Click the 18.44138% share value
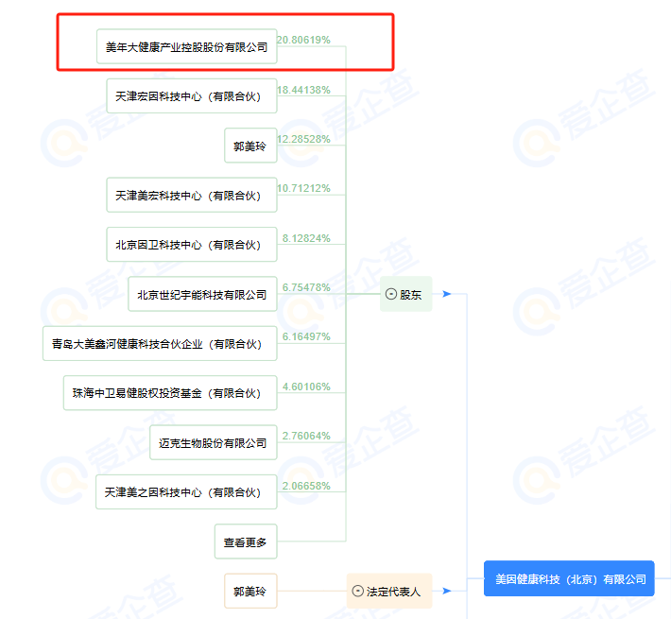 pyautogui.click(x=303, y=90)
